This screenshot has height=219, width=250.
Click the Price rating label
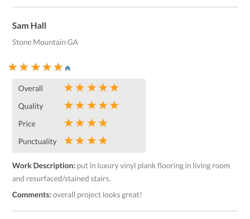[x=27, y=124]
